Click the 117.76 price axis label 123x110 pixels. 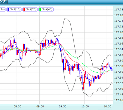click(119, 15)
